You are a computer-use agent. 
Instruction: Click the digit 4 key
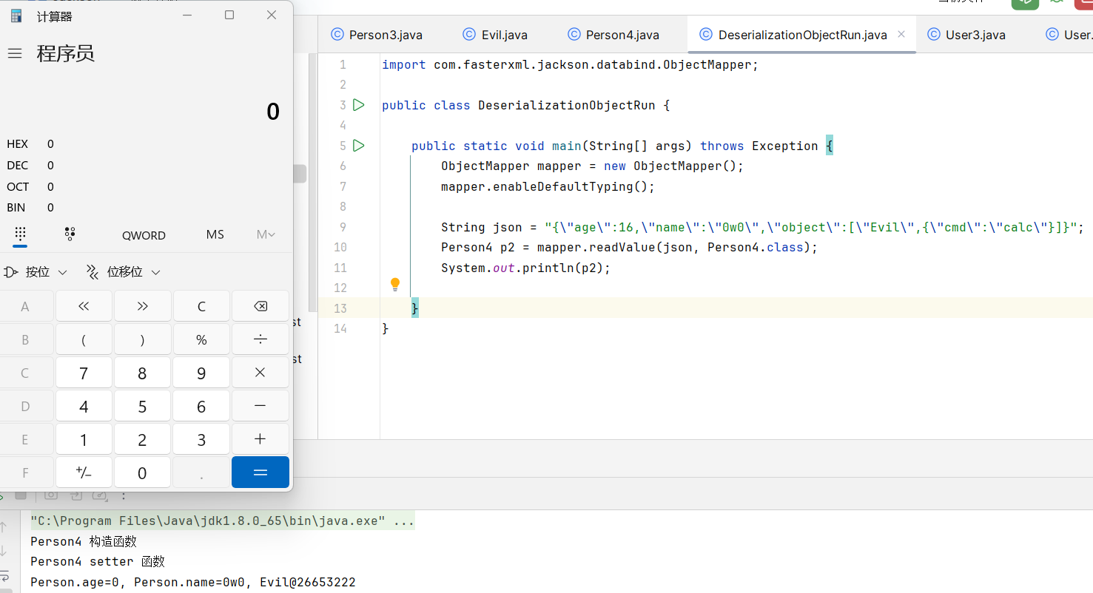click(84, 406)
